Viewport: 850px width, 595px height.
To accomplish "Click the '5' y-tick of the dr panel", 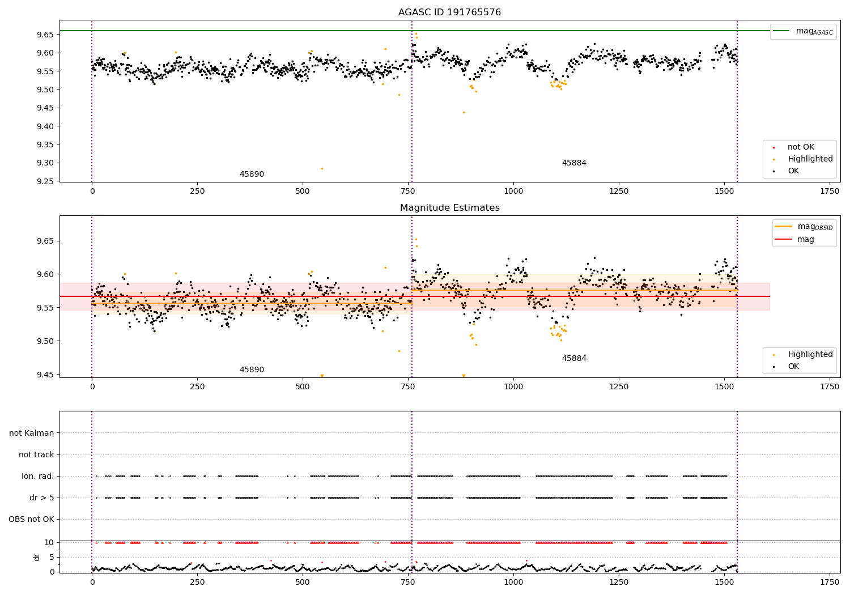I will pos(52,558).
